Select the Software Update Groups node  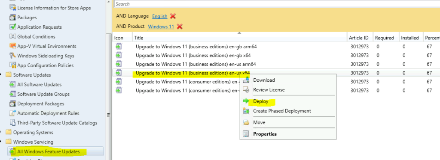point(43,94)
